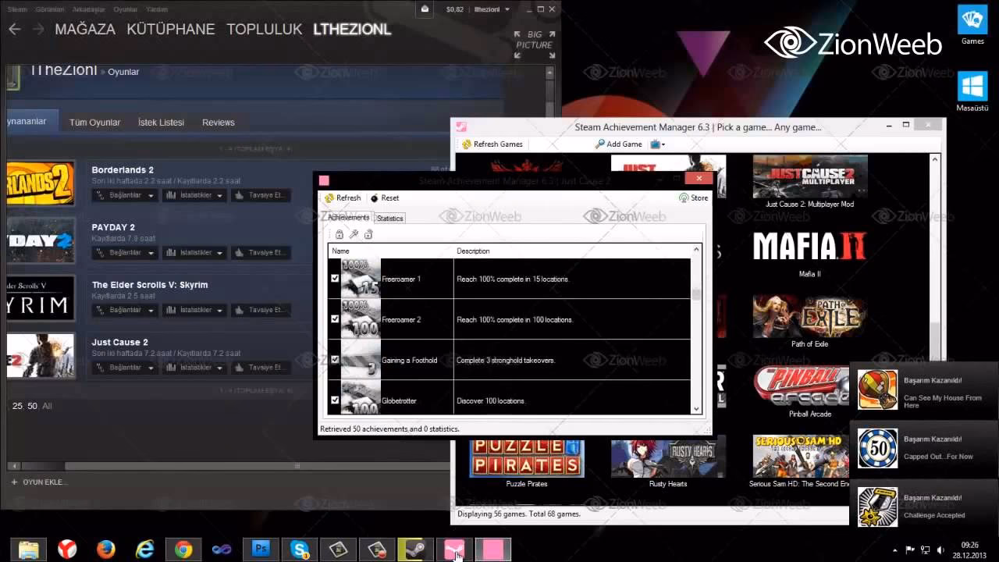
Task: Click the unlock all achievements icon
Action: [x=368, y=234]
